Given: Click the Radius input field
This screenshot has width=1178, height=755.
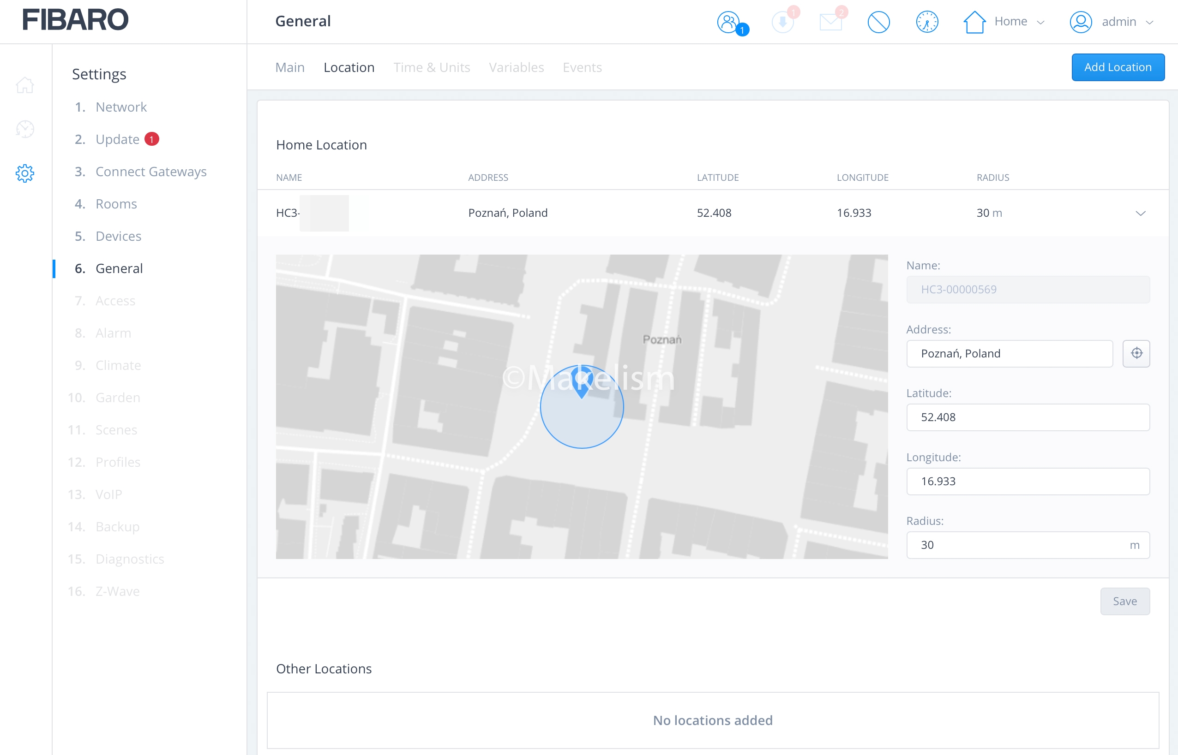Looking at the screenshot, I should point(1021,545).
